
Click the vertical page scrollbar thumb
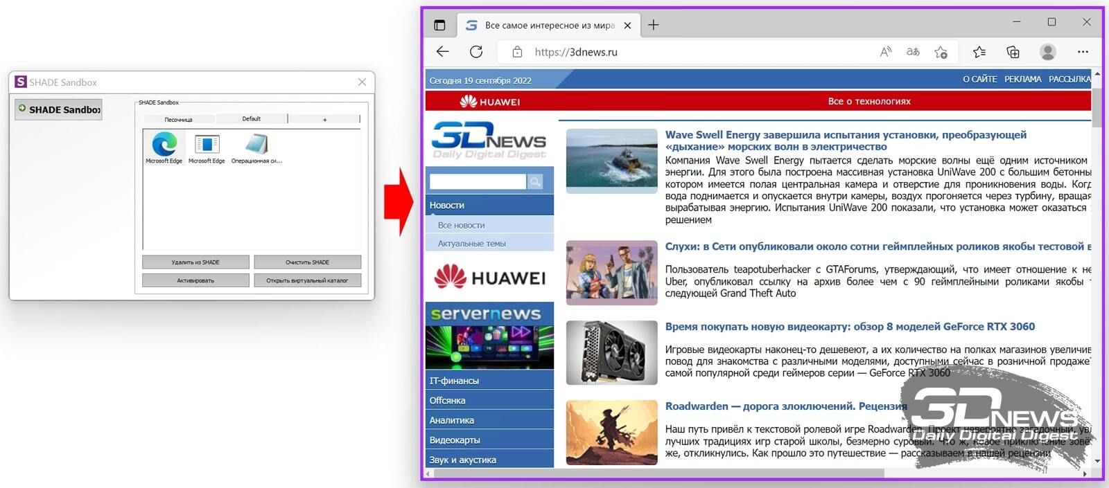(x=1096, y=107)
